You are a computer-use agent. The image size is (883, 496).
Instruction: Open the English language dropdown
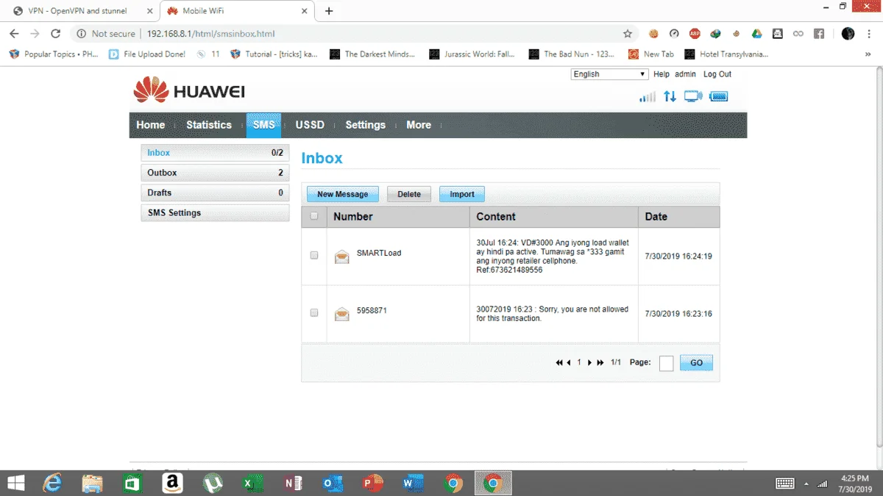(609, 74)
